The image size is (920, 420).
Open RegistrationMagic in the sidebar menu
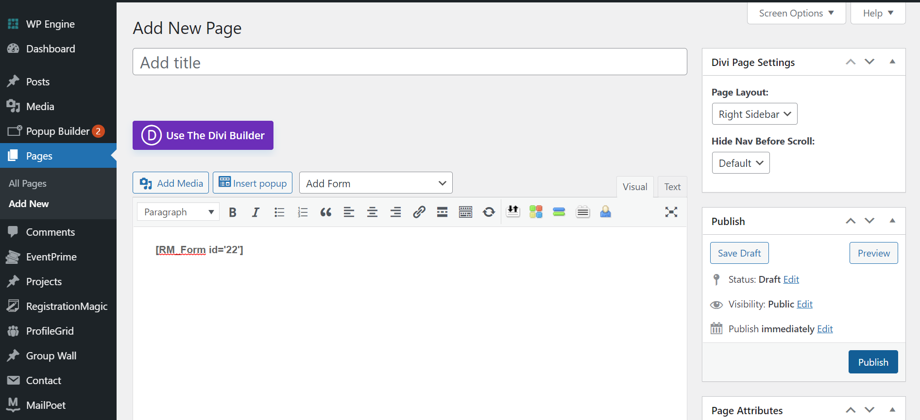(x=67, y=307)
